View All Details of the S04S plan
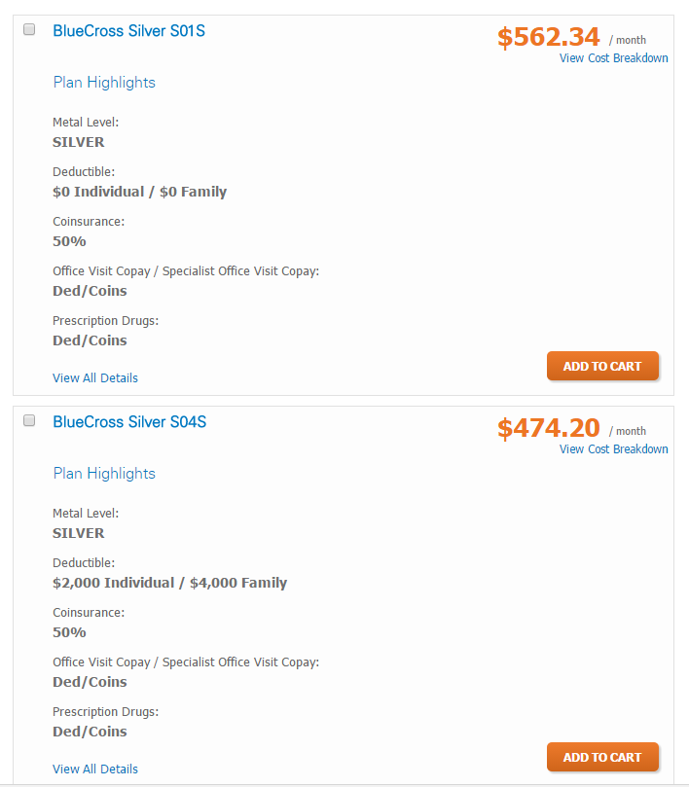The image size is (689, 787). pyautogui.click(x=95, y=769)
